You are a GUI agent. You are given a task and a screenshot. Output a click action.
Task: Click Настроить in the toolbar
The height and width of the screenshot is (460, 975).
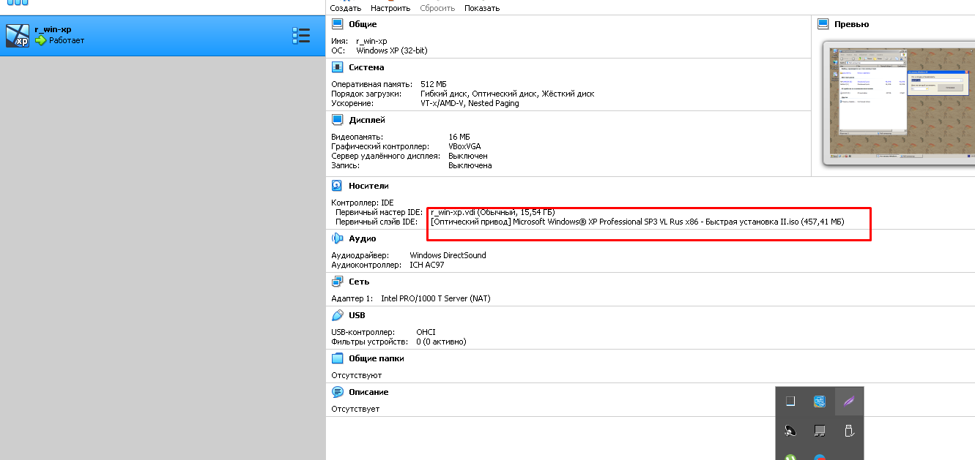(390, 8)
